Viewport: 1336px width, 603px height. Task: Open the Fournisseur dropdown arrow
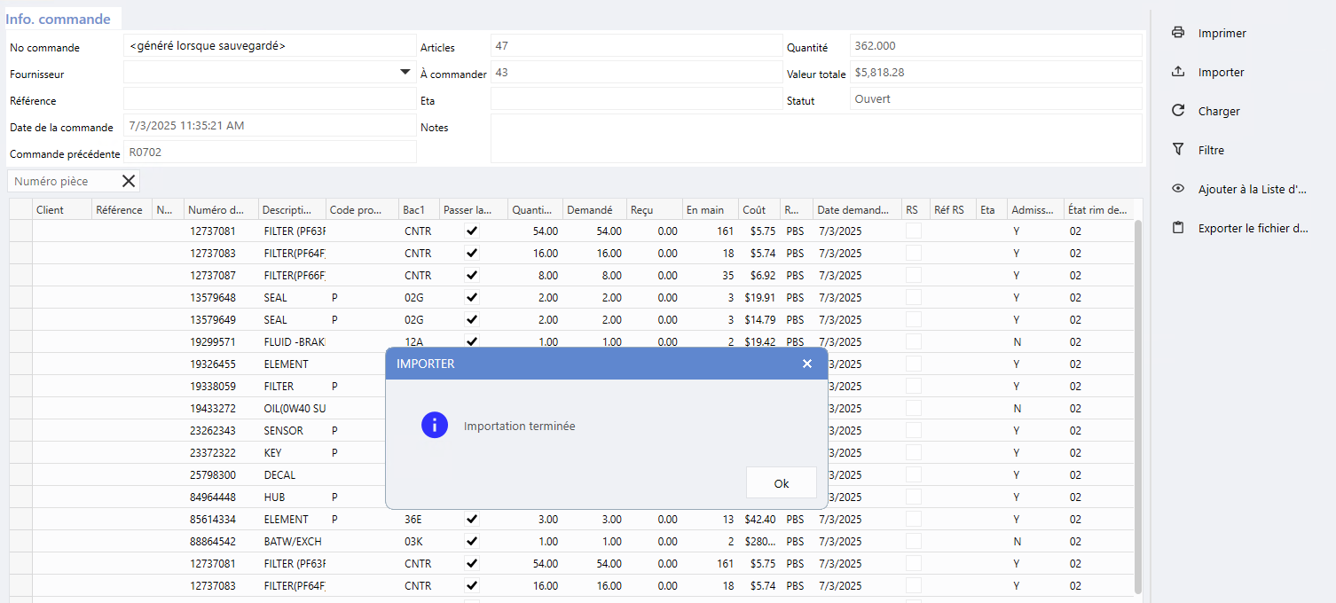405,72
